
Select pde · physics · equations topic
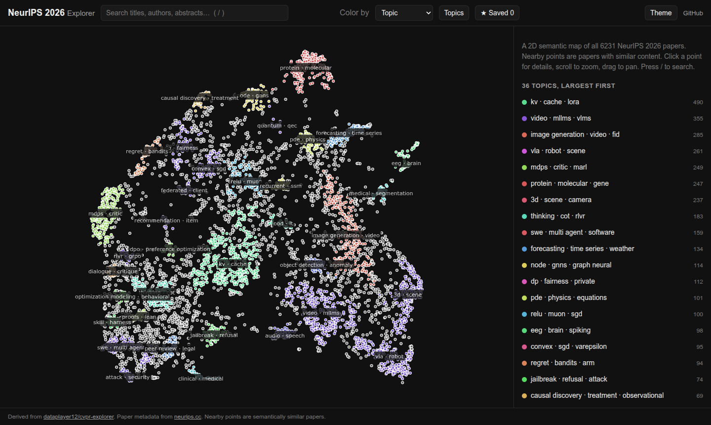(612, 297)
